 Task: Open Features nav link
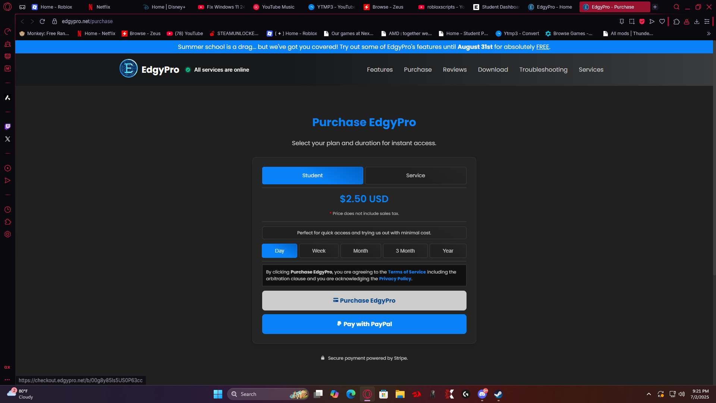380,70
